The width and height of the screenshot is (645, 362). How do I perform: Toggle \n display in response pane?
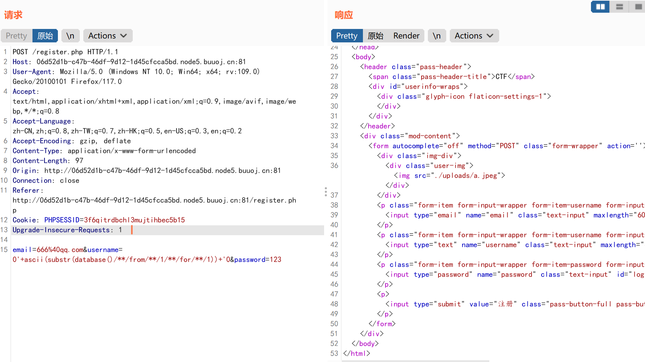(437, 36)
